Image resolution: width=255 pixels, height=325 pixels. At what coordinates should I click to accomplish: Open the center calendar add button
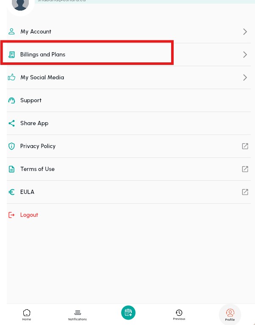(128, 313)
